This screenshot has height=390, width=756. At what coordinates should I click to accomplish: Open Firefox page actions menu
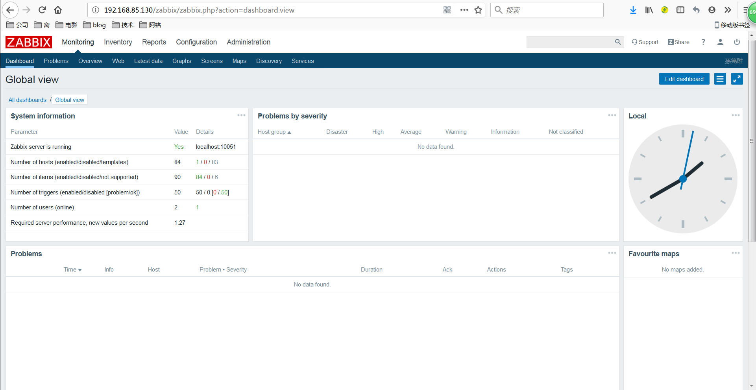464,10
